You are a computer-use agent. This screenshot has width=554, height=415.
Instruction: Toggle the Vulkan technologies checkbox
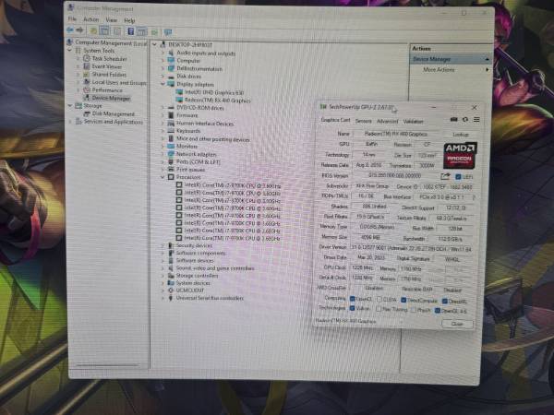(354, 309)
